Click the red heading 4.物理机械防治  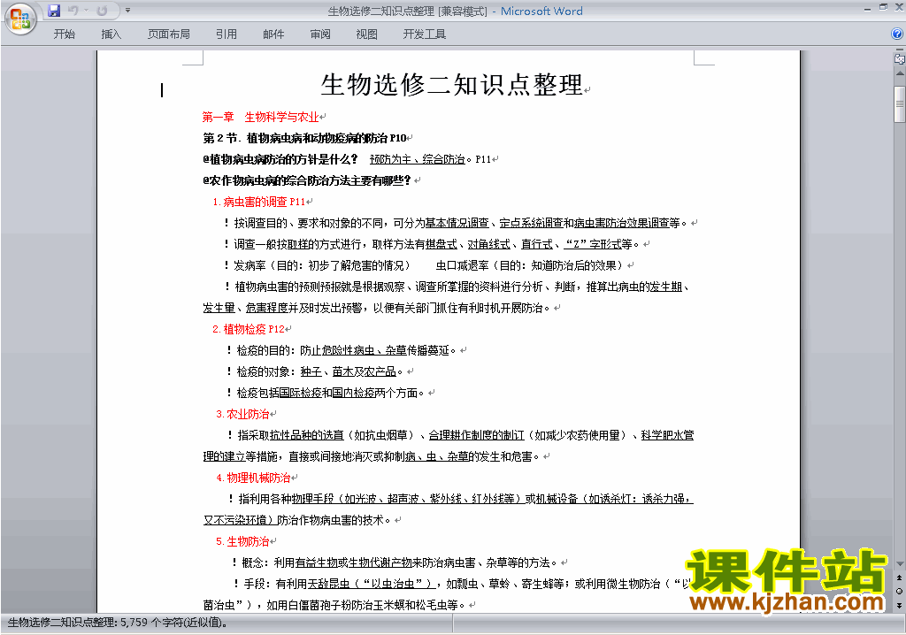coord(253,478)
